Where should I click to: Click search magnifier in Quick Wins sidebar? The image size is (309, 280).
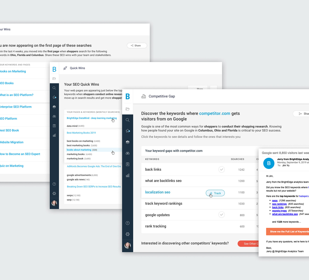point(54,88)
